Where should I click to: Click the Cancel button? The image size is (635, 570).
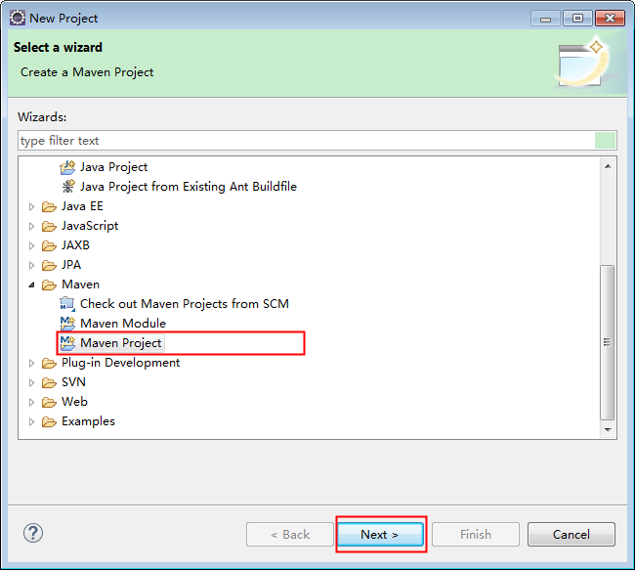pos(571,535)
